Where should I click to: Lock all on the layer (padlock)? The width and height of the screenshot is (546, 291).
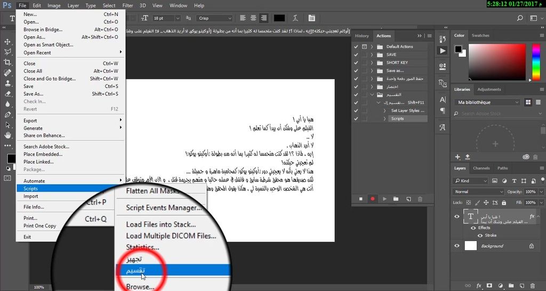[x=504, y=203]
